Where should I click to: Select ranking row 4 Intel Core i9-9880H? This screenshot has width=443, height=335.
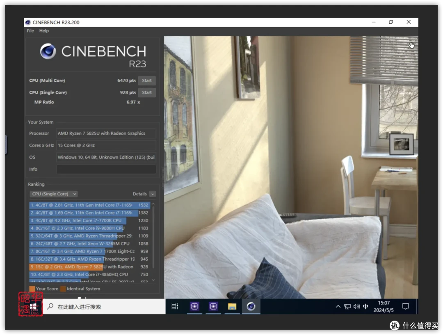(89, 228)
